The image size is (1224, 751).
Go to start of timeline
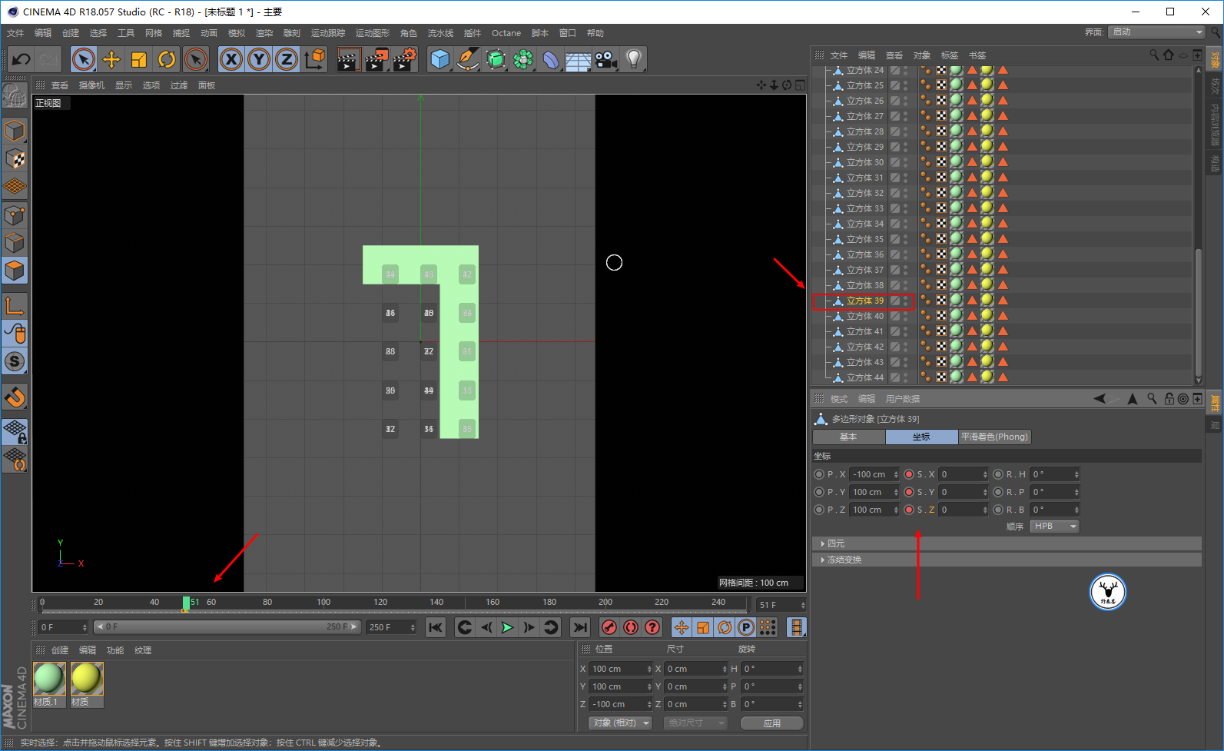(436, 627)
